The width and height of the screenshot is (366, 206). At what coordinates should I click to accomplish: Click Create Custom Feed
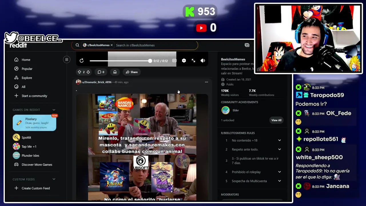tap(36, 188)
